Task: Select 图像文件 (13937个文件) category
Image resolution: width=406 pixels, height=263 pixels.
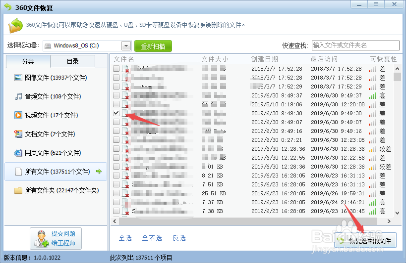Action: pyautogui.click(x=56, y=78)
